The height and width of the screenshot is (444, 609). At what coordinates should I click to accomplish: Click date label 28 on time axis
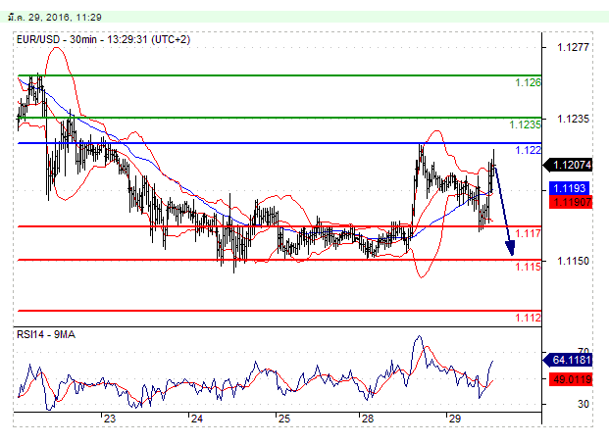(x=368, y=419)
